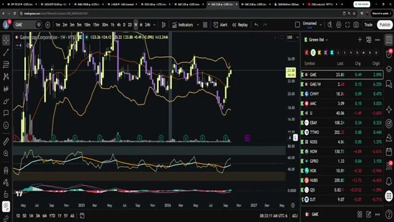The image size is (394, 222).
Task: Select the cyan flag color filter
Action: tap(332, 52)
